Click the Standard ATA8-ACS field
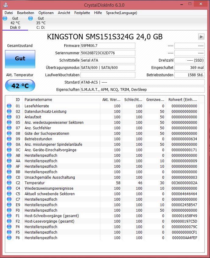Screen dimensions: 210x258 (x=142, y=82)
